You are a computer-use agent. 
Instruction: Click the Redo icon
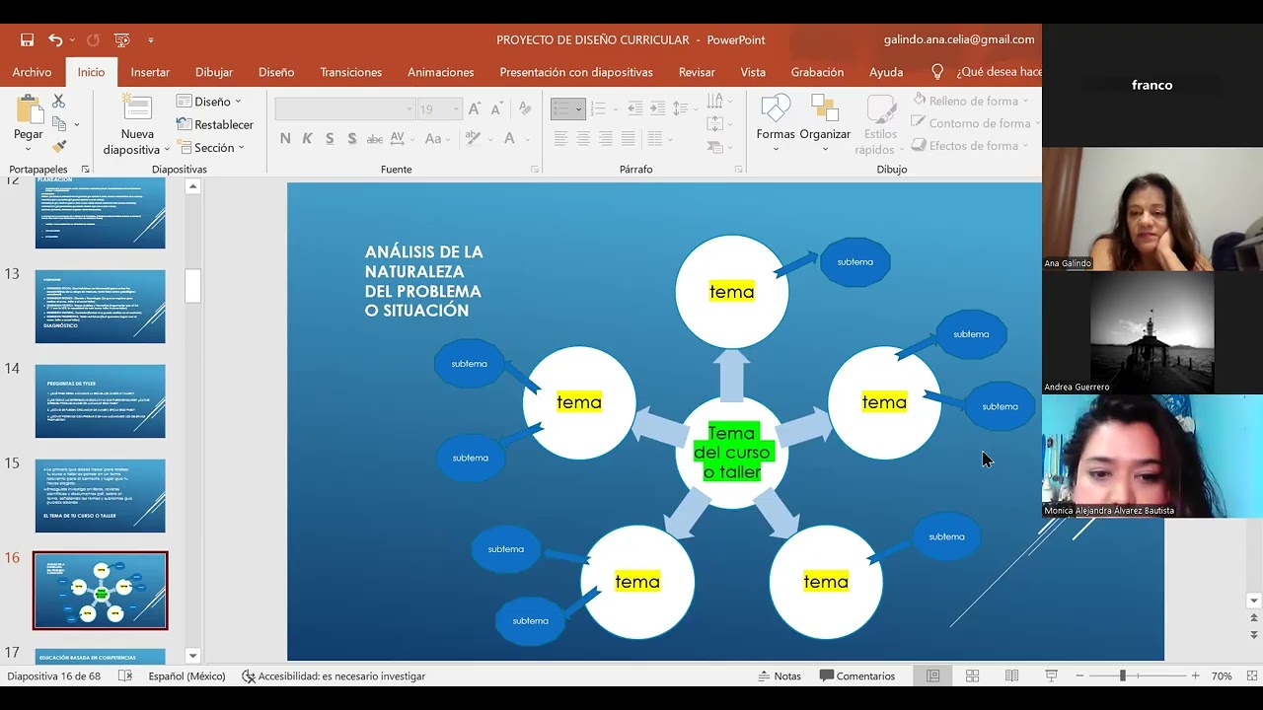(93, 40)
